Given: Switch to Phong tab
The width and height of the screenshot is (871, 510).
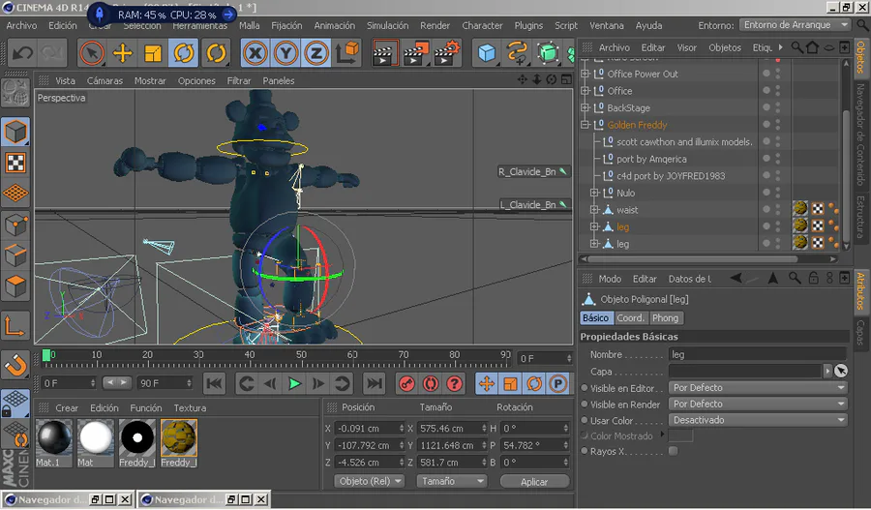Looking at the screenshot, I should click(666, 317).
